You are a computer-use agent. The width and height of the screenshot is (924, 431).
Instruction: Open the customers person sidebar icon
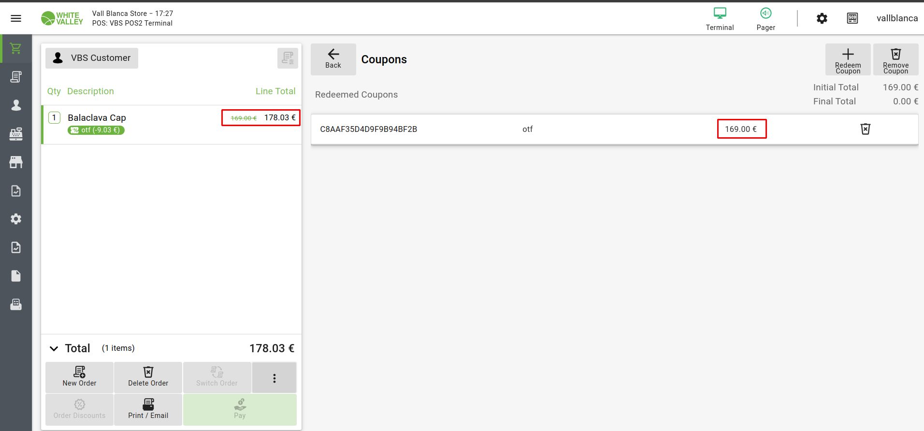16,105
